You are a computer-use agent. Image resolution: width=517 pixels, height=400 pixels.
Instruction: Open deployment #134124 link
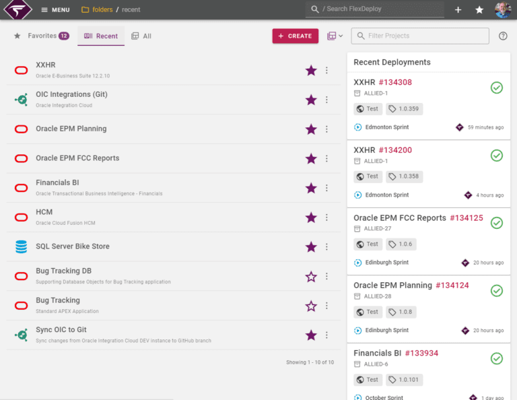point(452,286)
